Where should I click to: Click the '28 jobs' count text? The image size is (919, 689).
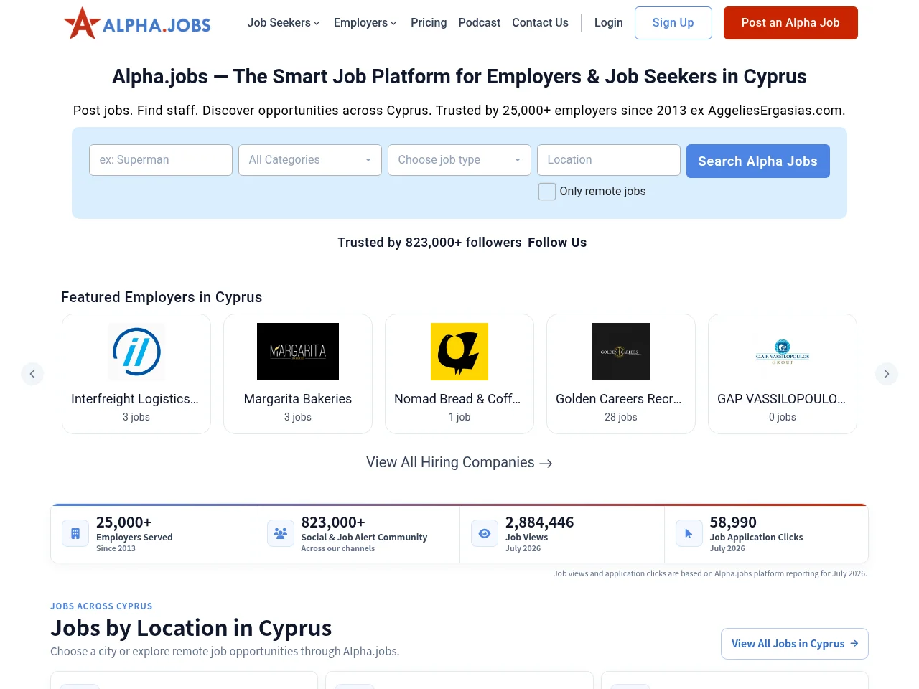click(621, 417)
